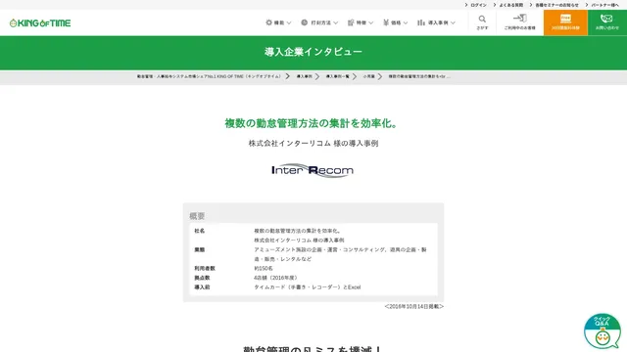Click the 株式会社インターリコム 様の導入事例 subtitle

[x=313, y=144]
